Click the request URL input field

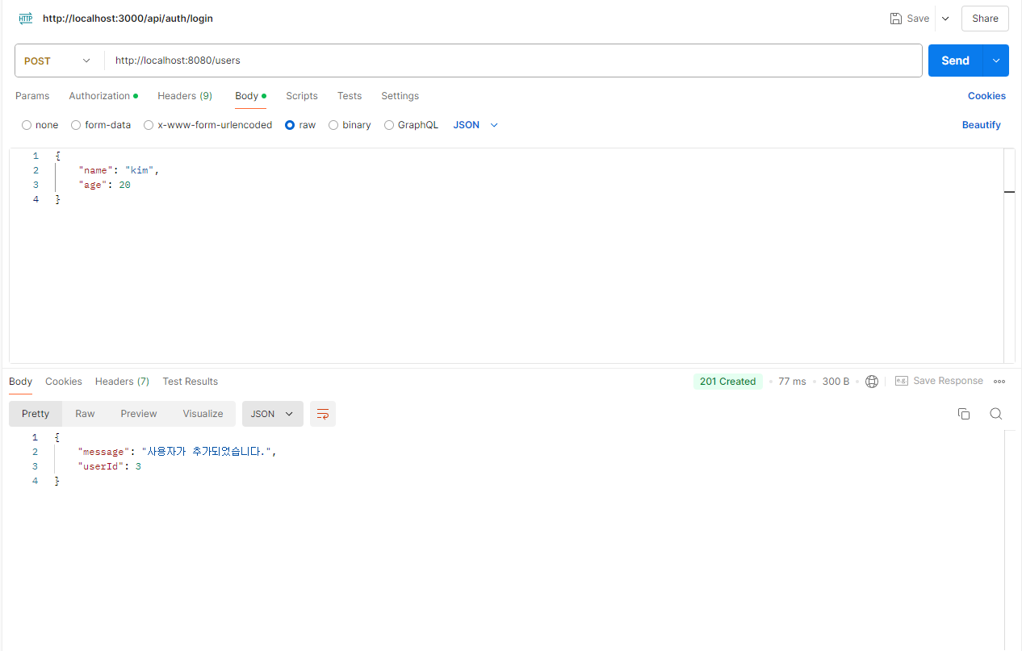pos(513,61)
